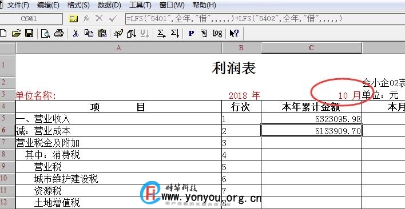The image size is (405, 209).
Task: Click the sigma horizontal sum icon
Action: (161, 33)
